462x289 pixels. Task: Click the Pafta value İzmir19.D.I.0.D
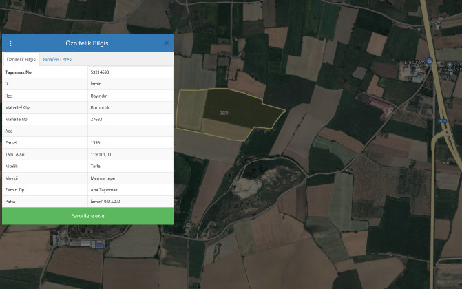(x=109, y=202)
